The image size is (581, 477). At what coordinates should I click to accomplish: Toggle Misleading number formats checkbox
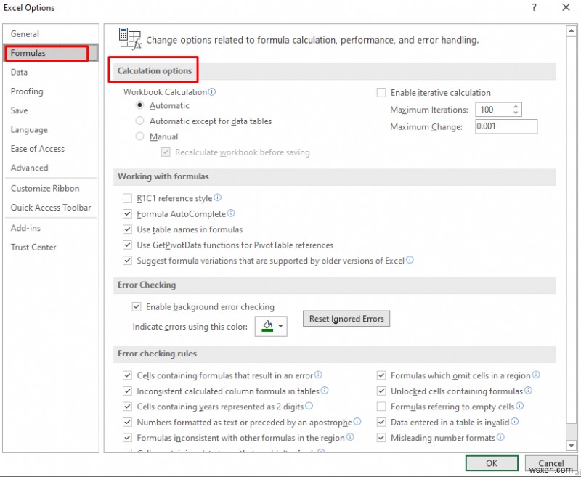click(381, 437)
